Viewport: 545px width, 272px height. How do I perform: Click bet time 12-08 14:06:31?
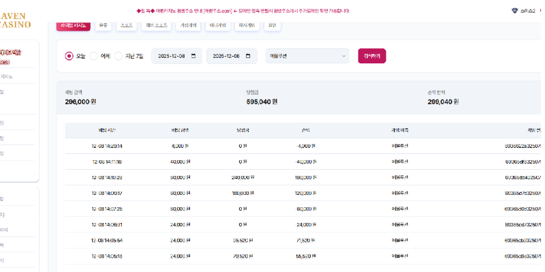coord(107,225)
